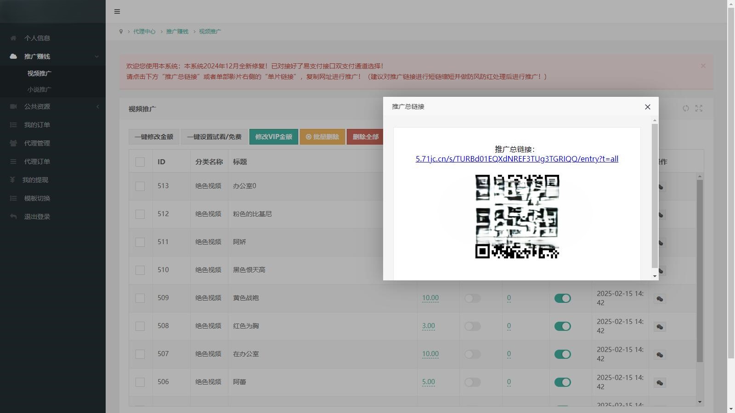
Task: Click the users icon beside 代理管理
Action: [13, 143]
